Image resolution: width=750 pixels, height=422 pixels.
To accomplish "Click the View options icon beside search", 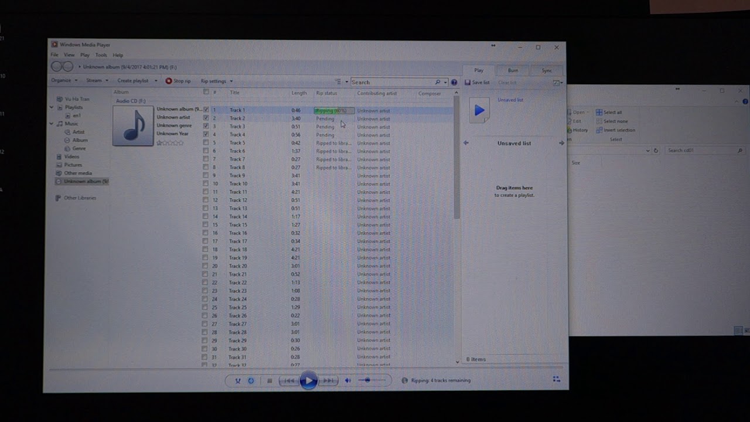I will point(338,82).
